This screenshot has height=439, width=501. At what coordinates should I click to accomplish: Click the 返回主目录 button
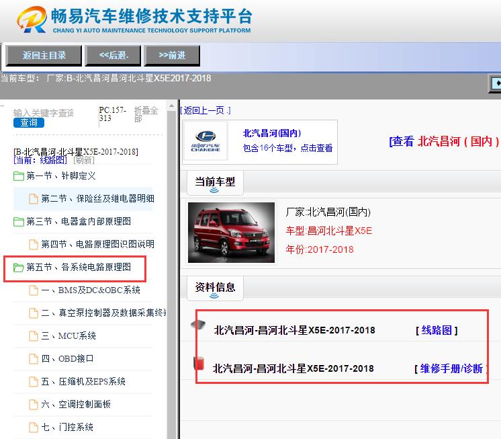click(x=44, y=56)
